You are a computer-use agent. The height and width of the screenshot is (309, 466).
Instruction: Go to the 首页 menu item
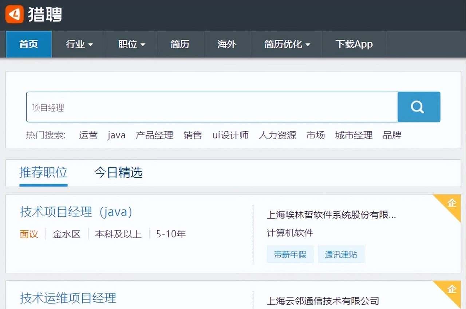tap(28, 44)
